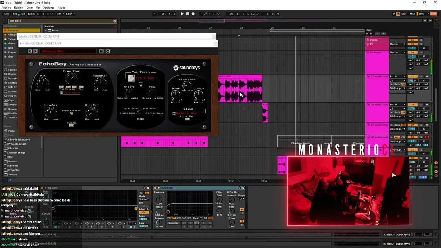Stop playback in the transport bar
Screen dimensions: 441x248
188,14
